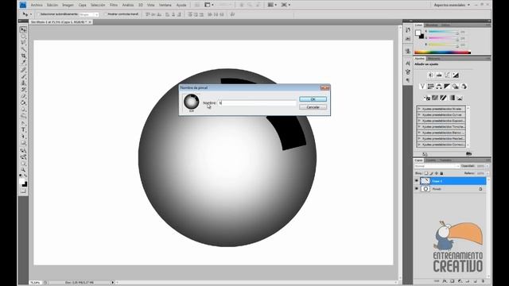The image size is (509, 286).
Task: Expand 'Ajustes preestablecidos Curvas' presets
Action: (x=419, y=114)
